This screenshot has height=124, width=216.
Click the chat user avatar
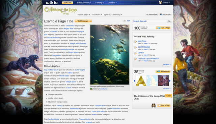coord(154,106)
